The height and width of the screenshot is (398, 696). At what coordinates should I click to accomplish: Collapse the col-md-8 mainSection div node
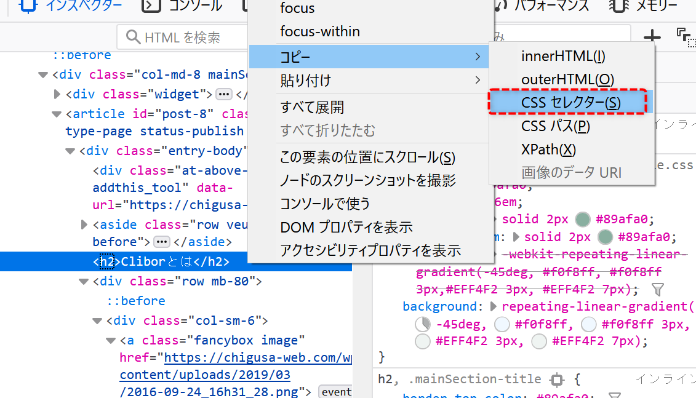[x=43, y=74]
